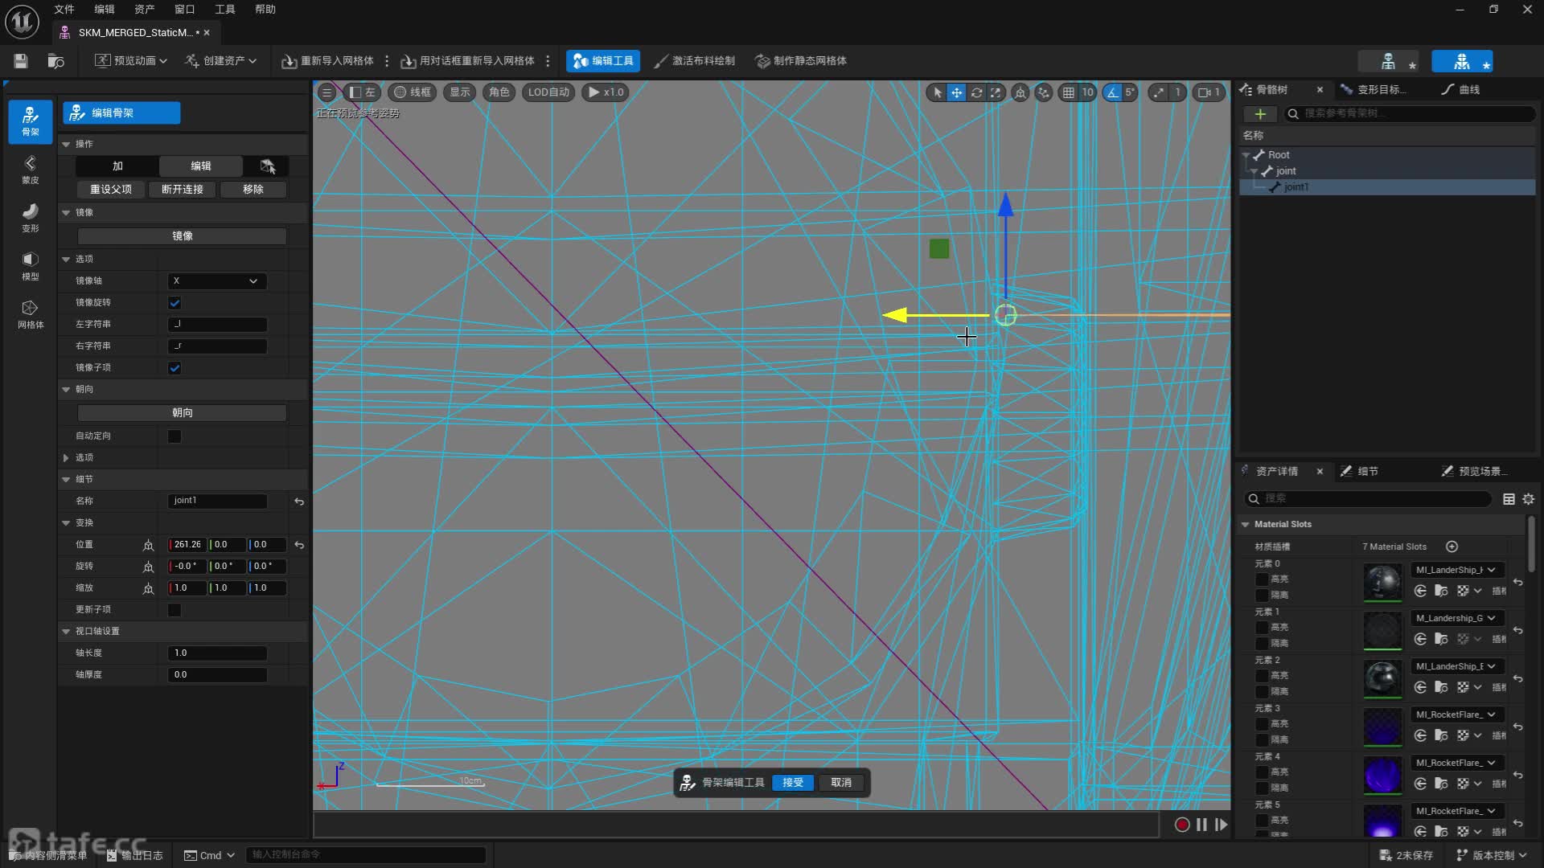This screenshot has width=1544, height=868.
Task: Click the save asset floppy disk icon
Action: pos(21,61)
